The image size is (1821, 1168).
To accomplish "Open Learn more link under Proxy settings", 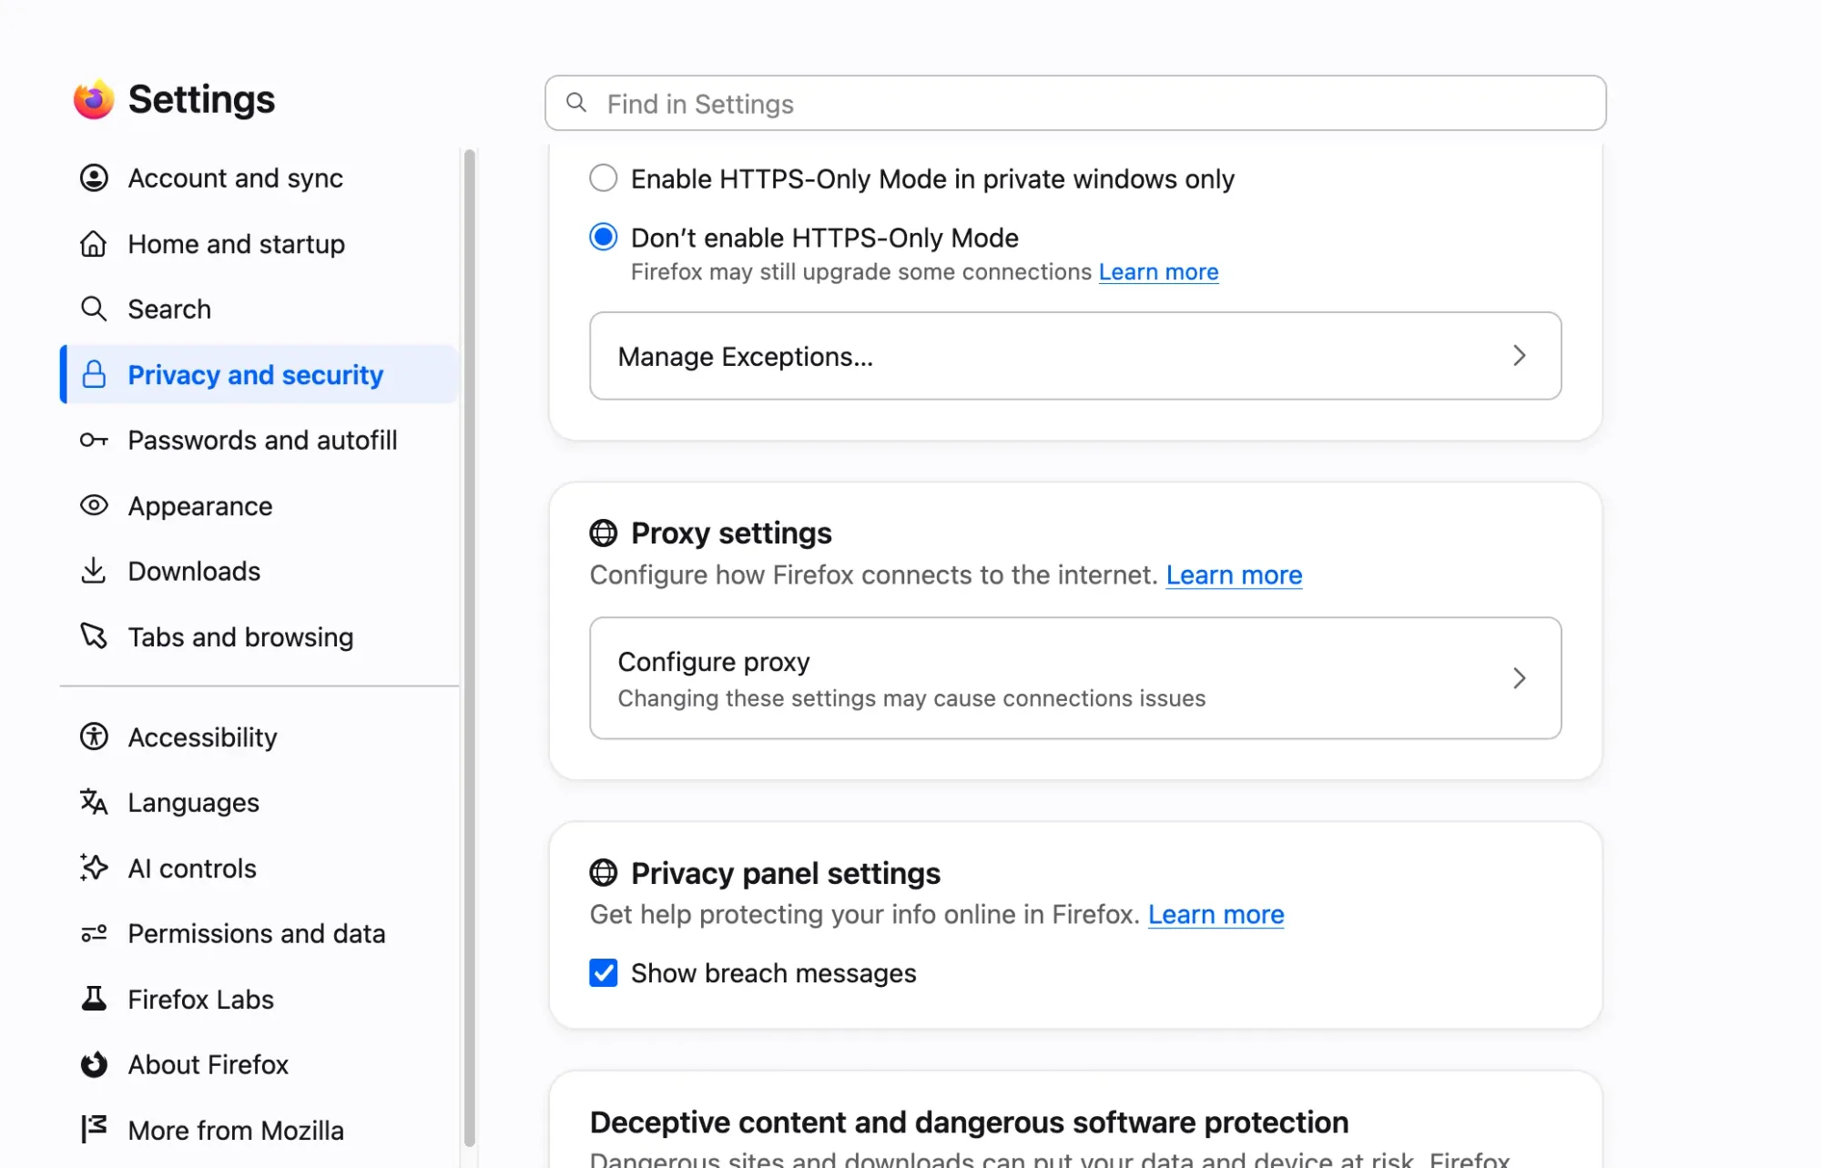I will coord(1234,574).
